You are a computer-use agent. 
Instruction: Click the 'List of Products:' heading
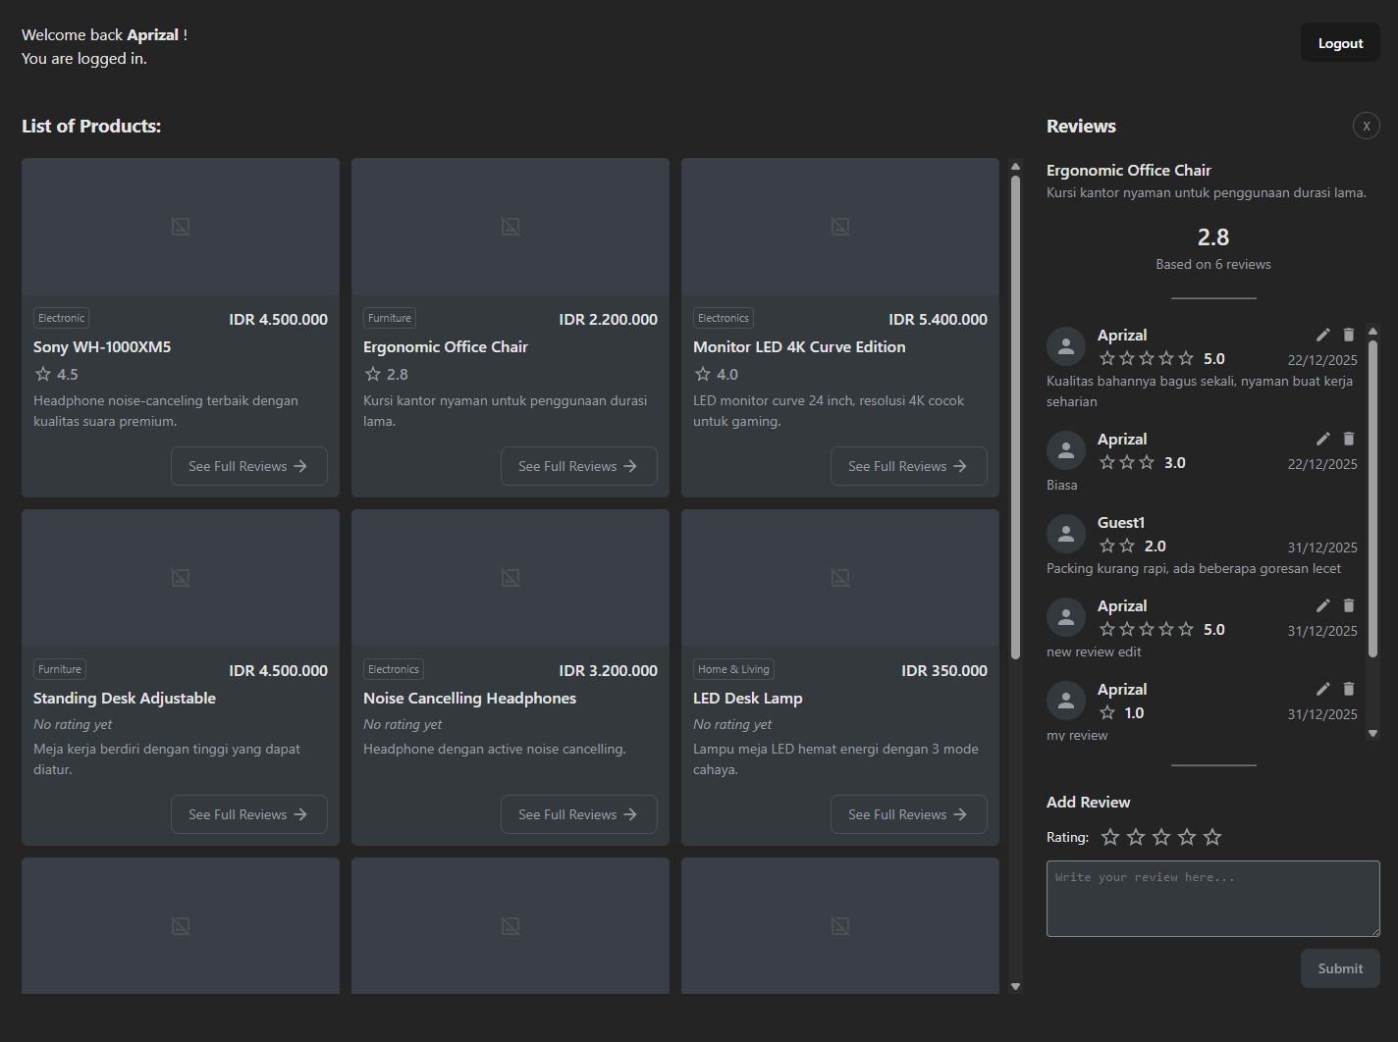tap(91, 126)
